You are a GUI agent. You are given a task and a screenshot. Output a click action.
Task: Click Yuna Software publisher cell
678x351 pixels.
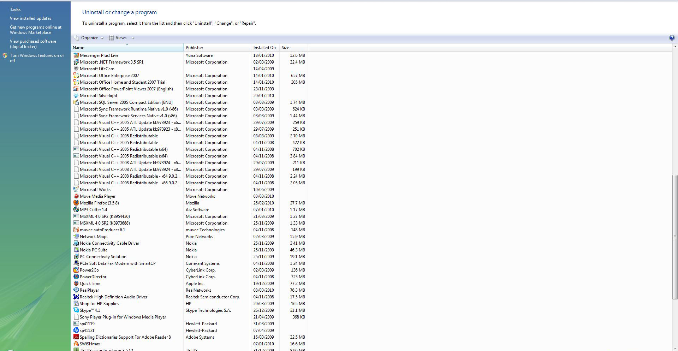[x=199, y=55]
